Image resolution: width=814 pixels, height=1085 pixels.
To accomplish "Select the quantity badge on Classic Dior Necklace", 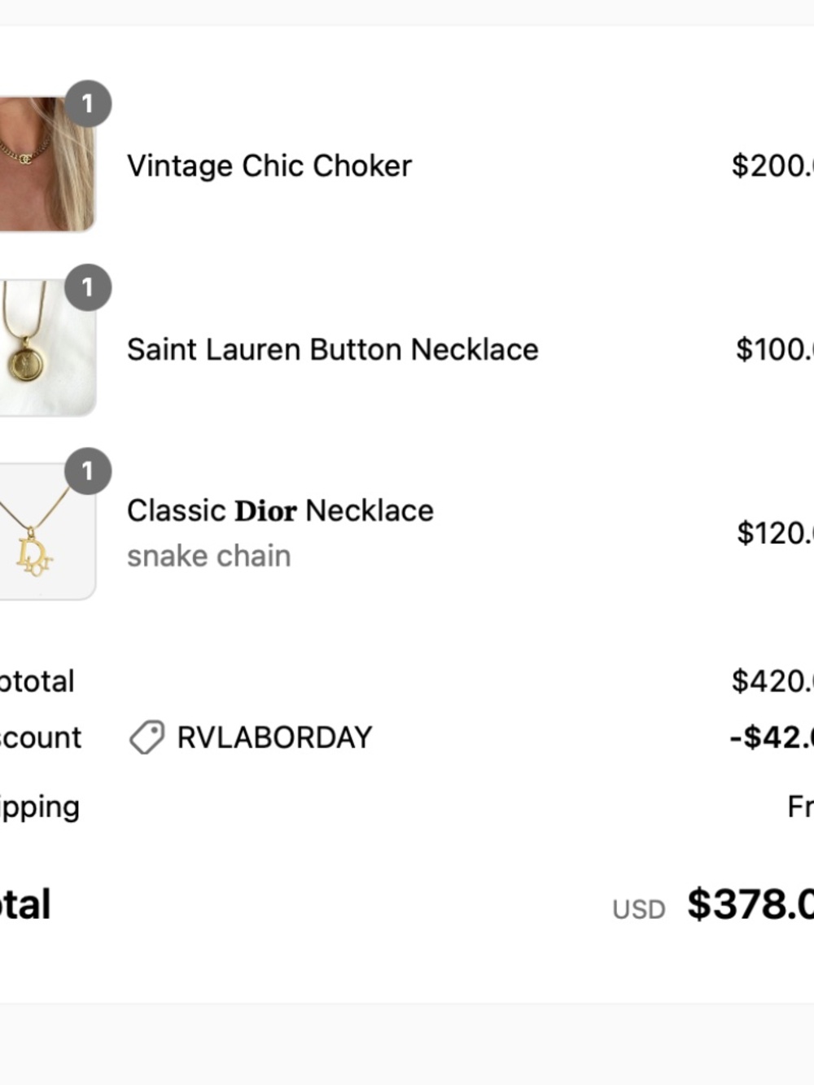I will pos(88,472).
